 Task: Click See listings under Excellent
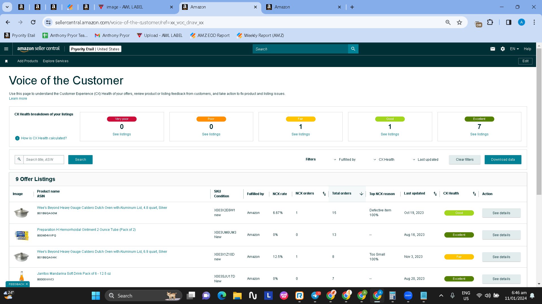coord(479,134)
